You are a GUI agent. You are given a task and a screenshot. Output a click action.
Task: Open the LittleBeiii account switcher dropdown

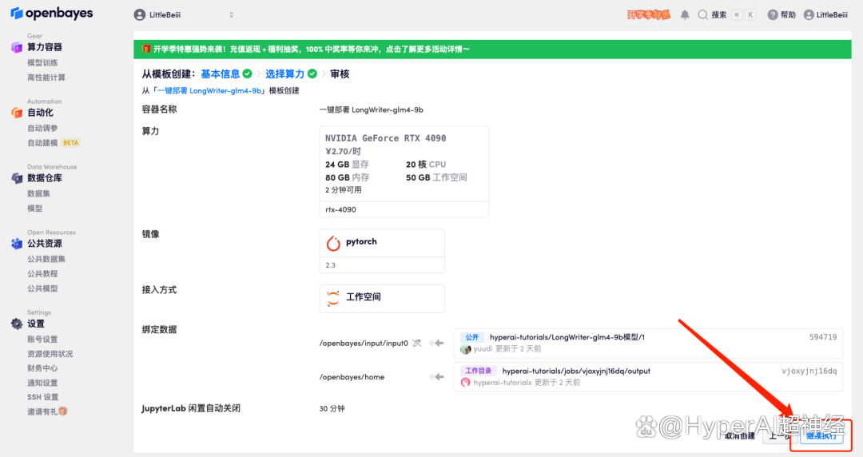[x=184, y=15]
